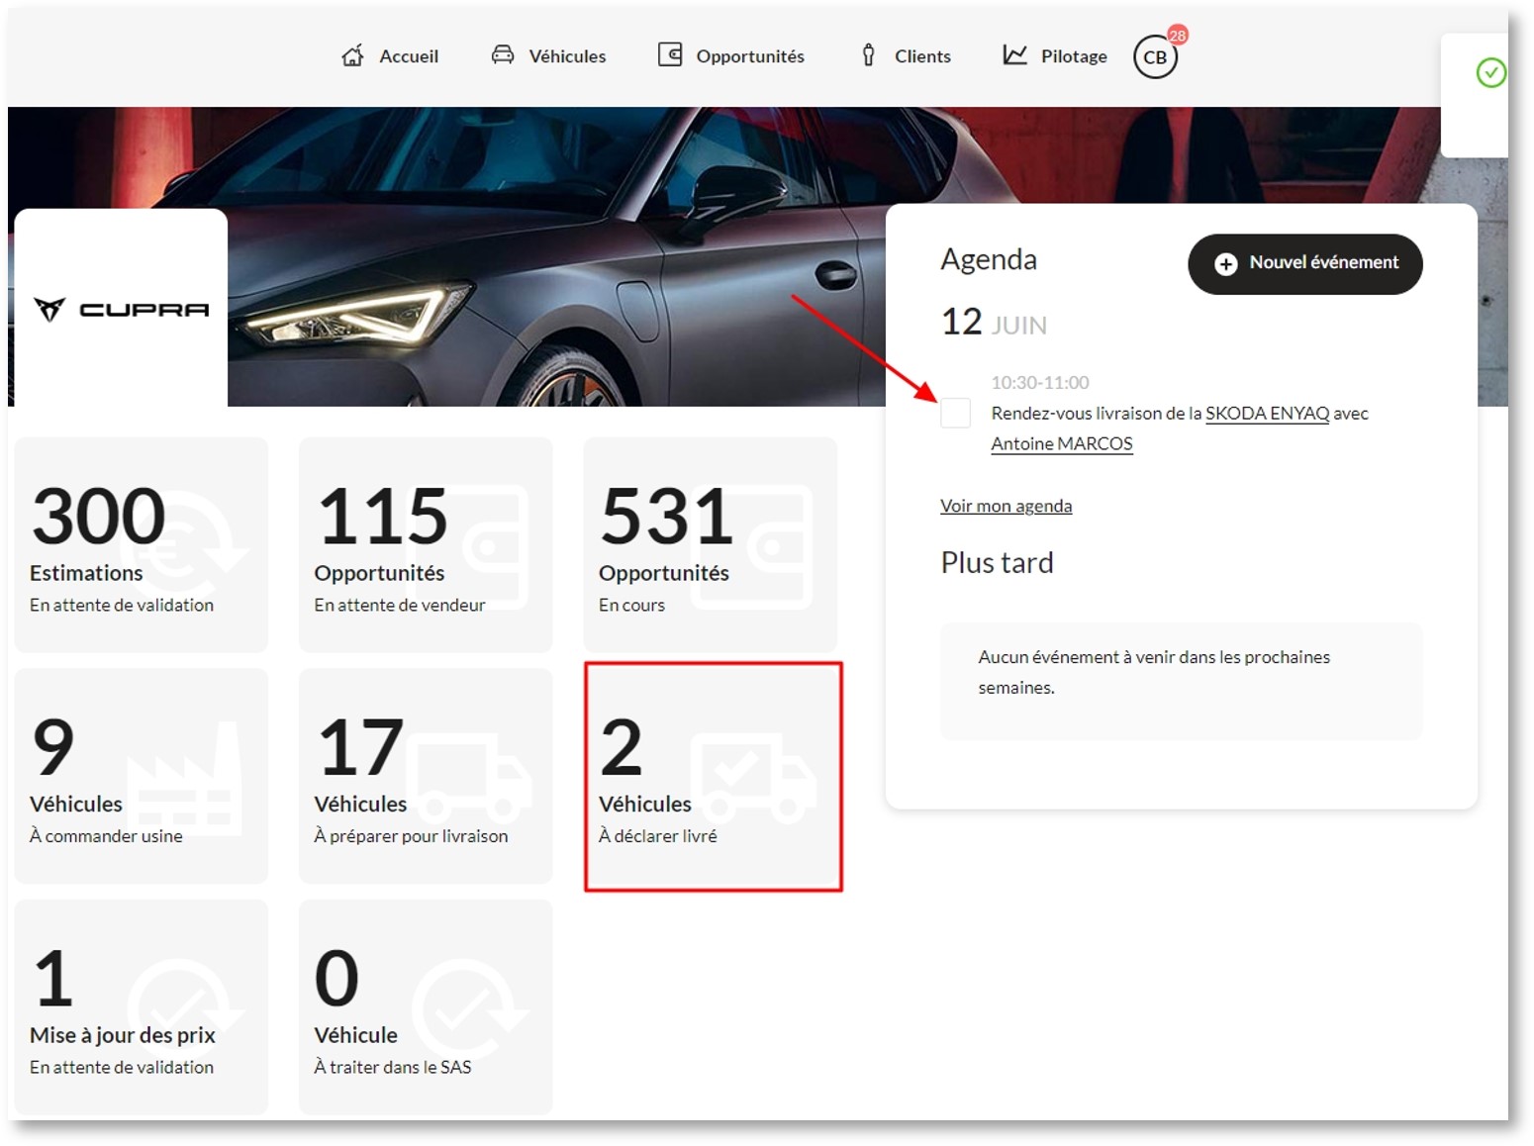The image size is (1534, 1146).
Task: Open the Opportunités menu
Action: (x=731, y=56)
